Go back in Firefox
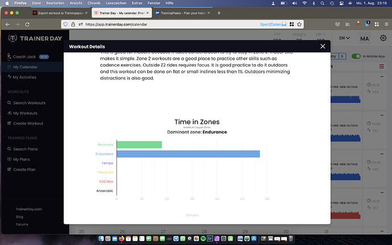 7,24
